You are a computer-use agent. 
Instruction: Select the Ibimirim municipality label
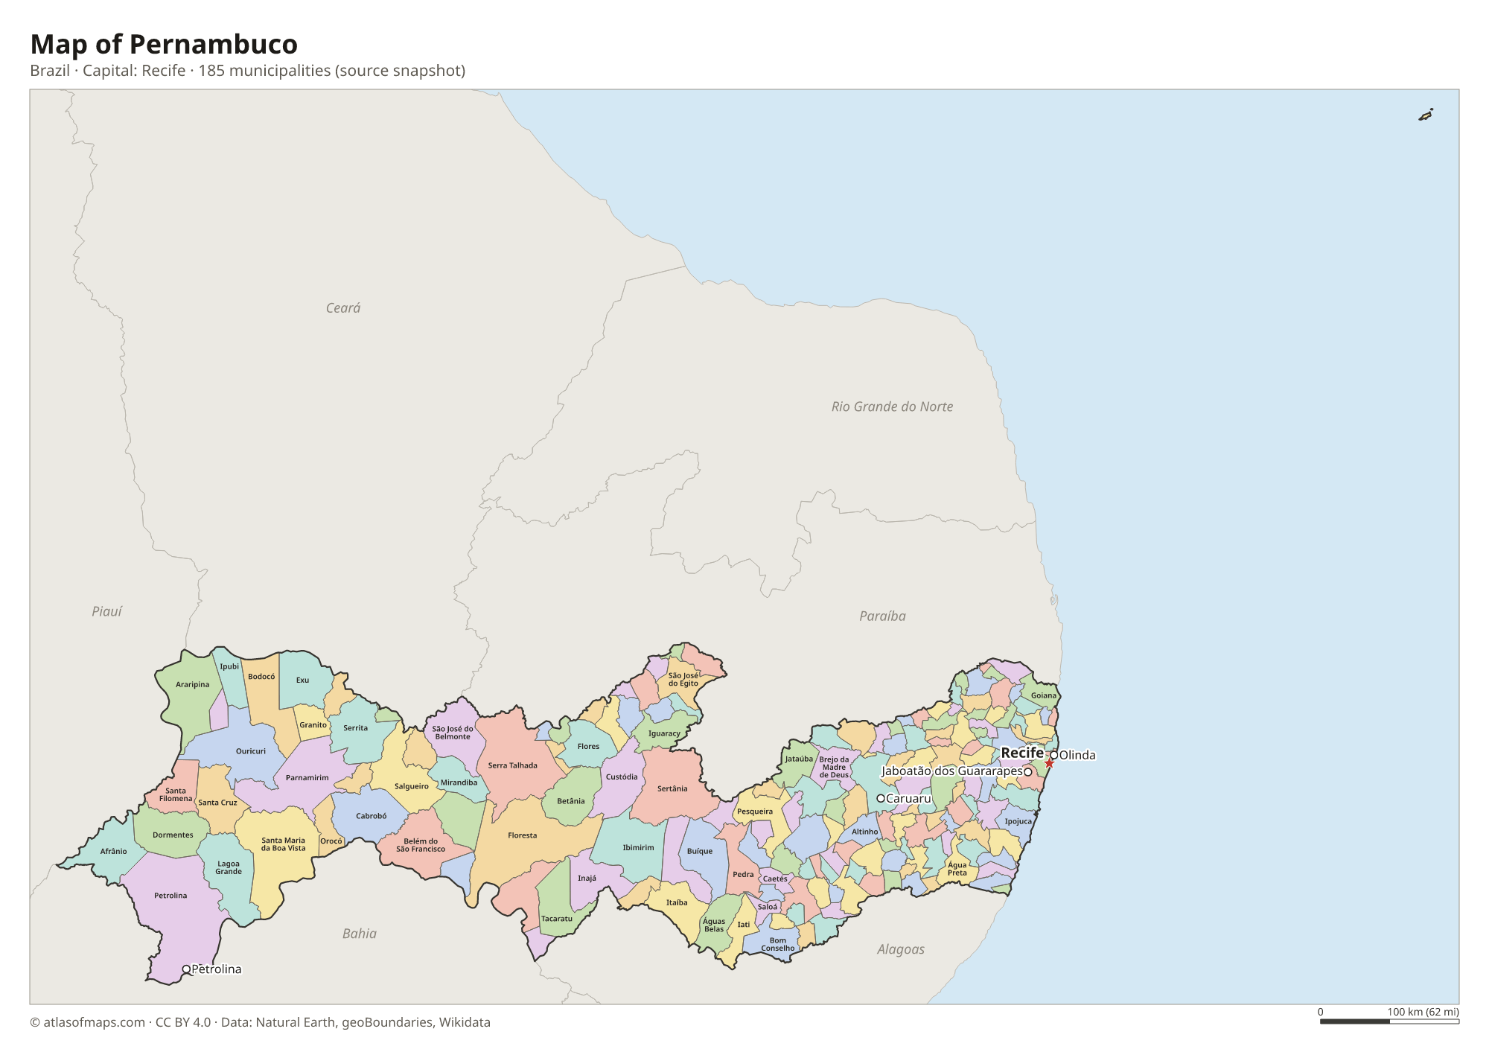click(639, 847)
